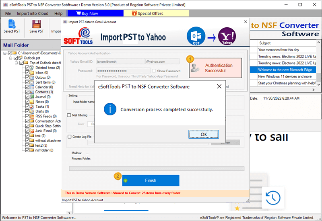Click the RSS Feeds folder icon

coord(32,116)
